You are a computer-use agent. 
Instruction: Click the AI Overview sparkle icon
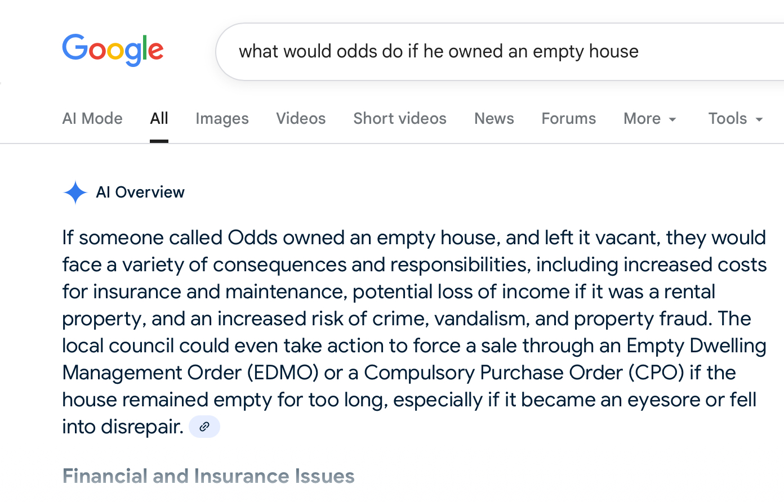click(75, 192)
